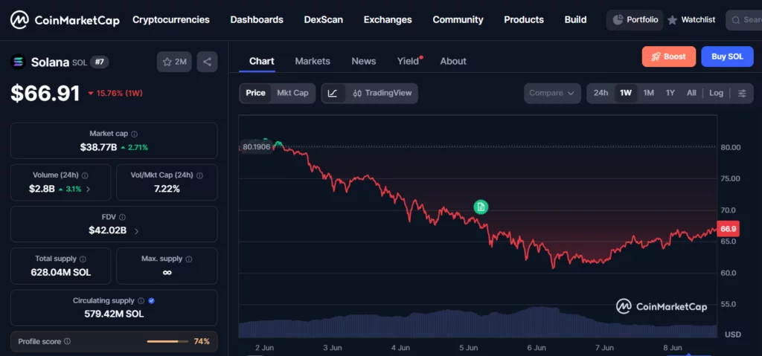The image size is (762, 356).
Task: Click the search magnifier icon
Action: (x=736, y=20)
